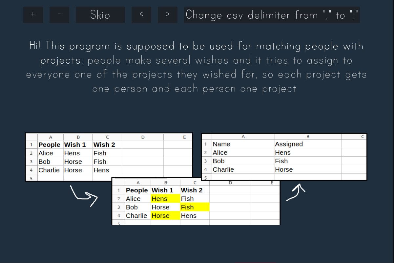The height and width of the screenshot is (263, 394).
Task: Change csv delimiter from comma to semicolon
Action: pyautogui.click(x=272, y=15)
